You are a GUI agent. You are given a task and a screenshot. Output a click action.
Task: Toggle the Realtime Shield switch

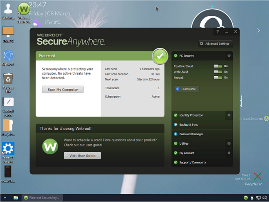pos(218,66)
